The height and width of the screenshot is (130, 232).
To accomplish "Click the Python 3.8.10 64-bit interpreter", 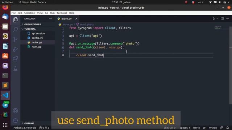I will [25, 127].
